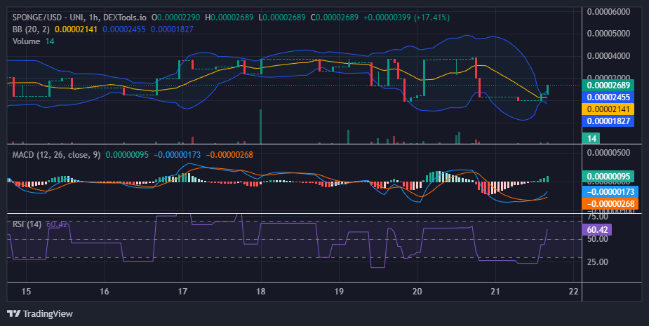This screenshot has height=326, width=649.
Task: Click MACD axis level 0.00000500
Action: pos(608,153)
